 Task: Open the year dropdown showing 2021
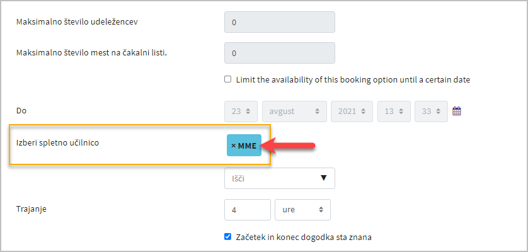click(x=352, y=111)
